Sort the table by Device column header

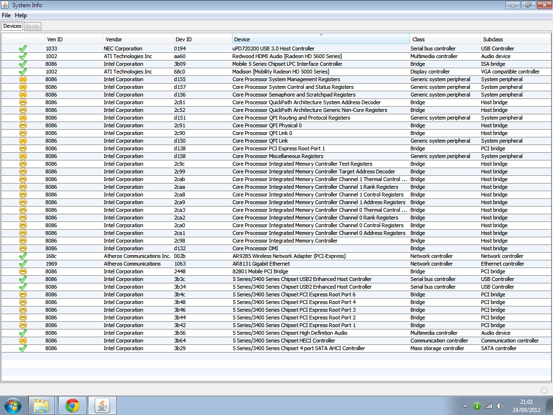tap(321, 39)
